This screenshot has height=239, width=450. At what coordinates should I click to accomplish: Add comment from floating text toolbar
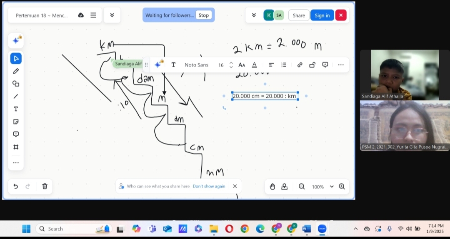tap(325, 65)
